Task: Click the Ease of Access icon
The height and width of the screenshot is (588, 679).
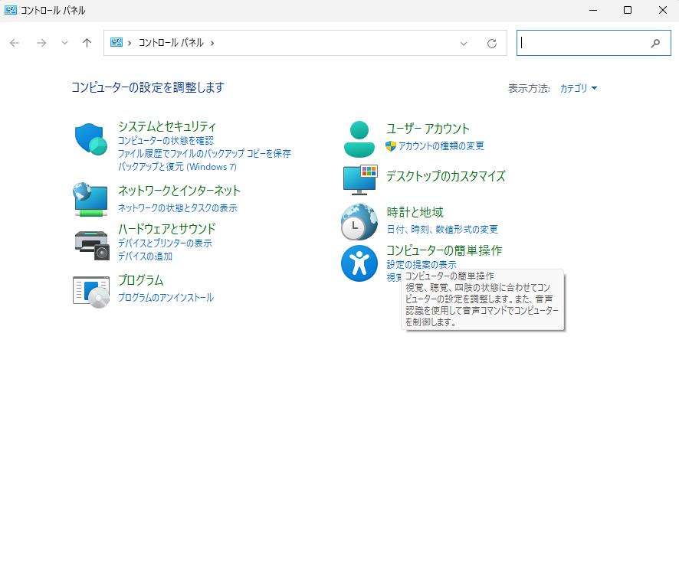Action: pyautogui.click(x=359, y=263)
